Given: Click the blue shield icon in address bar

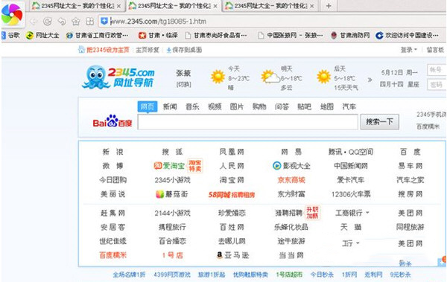Looking at the screenshot, I should (104, 21).
